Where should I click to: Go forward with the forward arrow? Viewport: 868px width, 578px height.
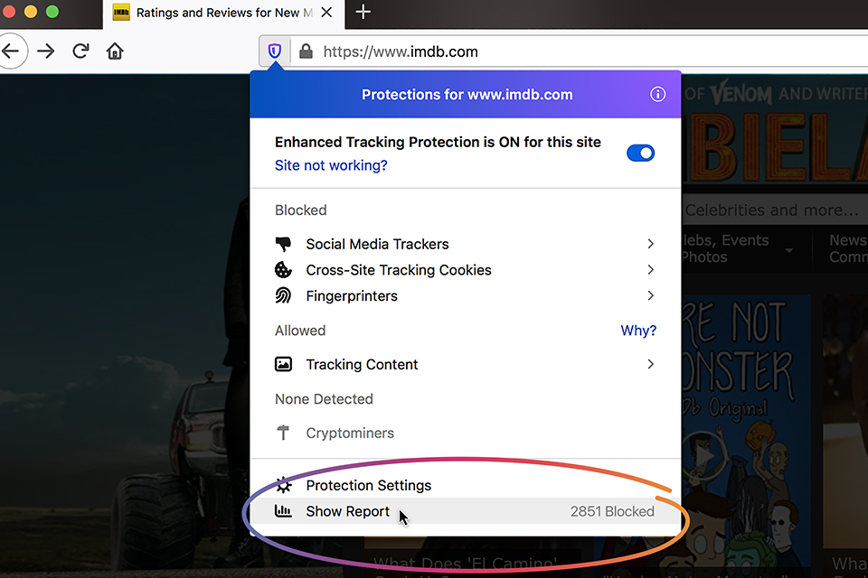click(x=46, y=51)
